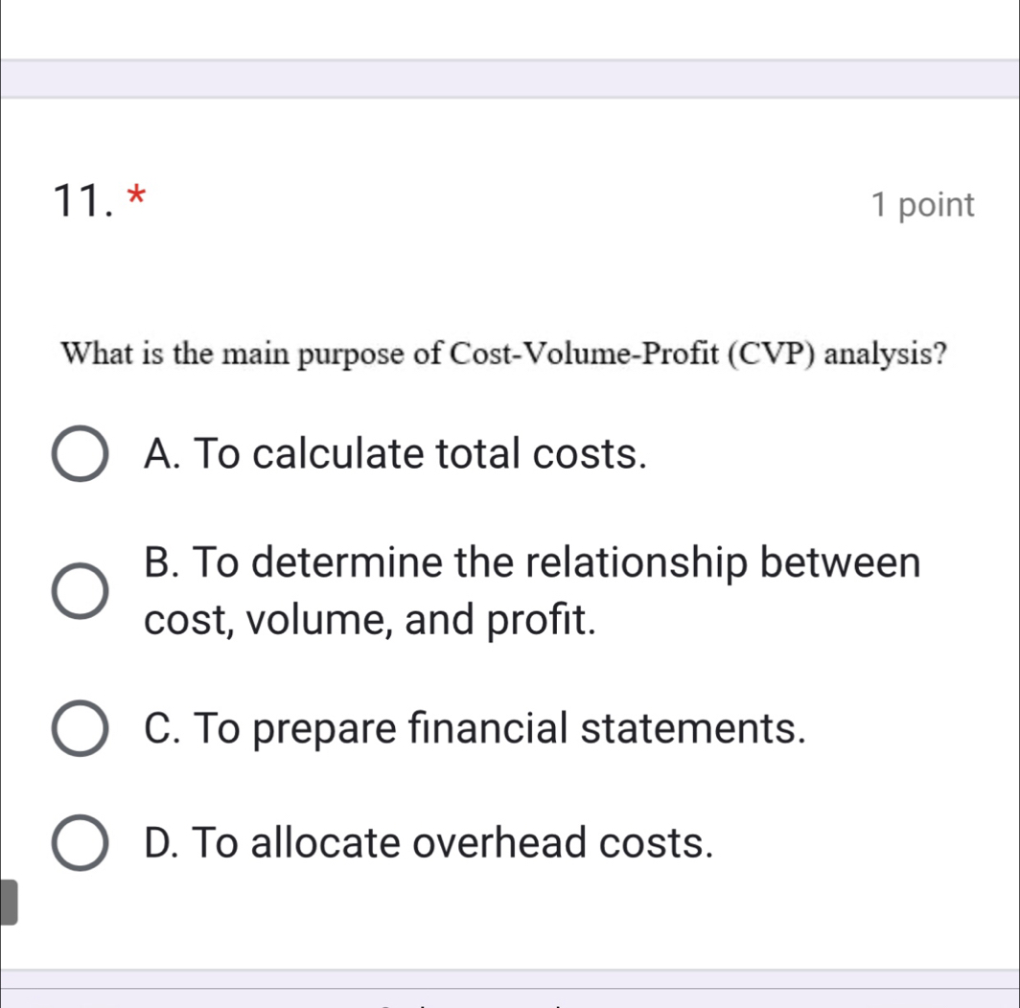Click the "1 point" label
The width and height of the screenshot is (1020, 1008).
coord(923,205)
